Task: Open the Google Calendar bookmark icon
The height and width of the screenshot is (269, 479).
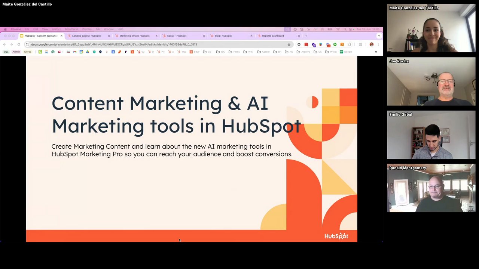Action: point(81,52)
